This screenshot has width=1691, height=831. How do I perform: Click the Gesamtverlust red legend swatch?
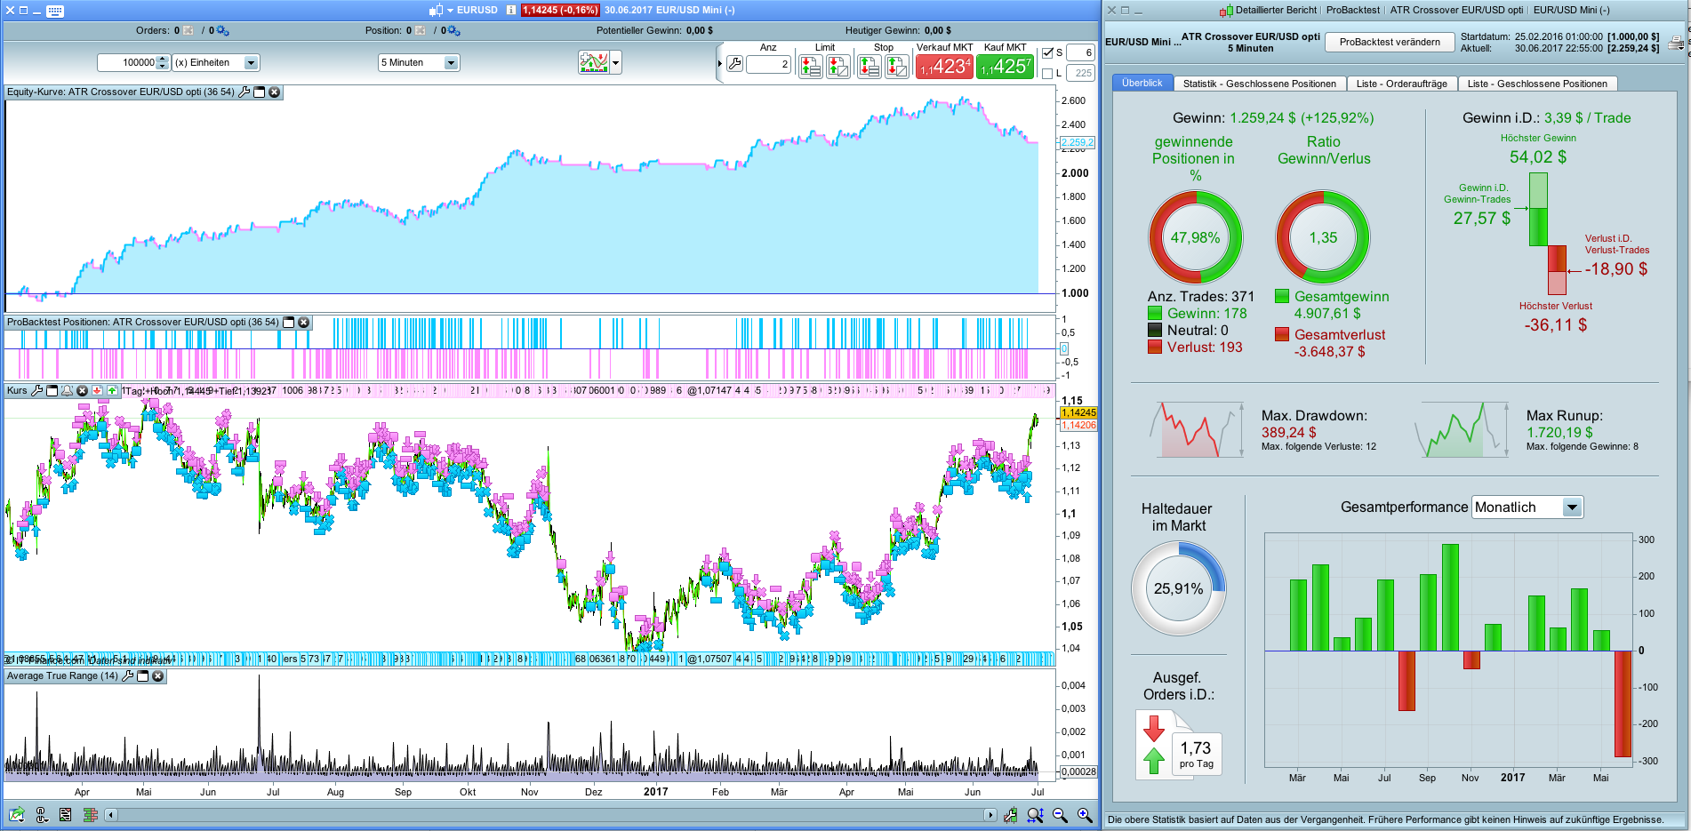(1282, 334)
